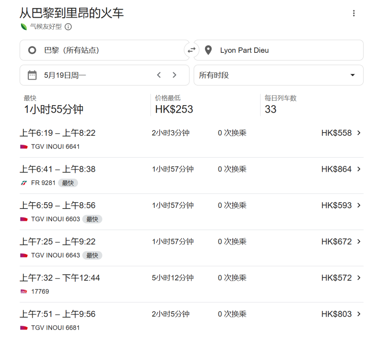385x338 pixels.
Task: Open the 所有时段 time period dropdown
Action: click(278, 75)
